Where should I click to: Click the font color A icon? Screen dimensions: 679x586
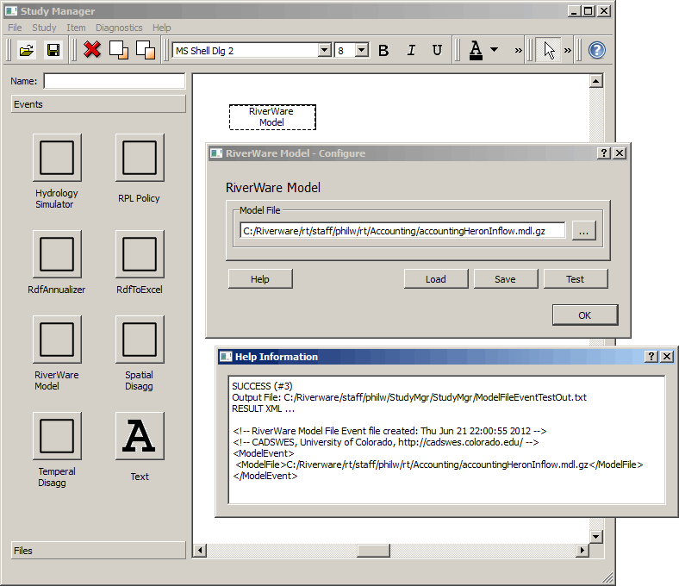pyautogui.click(x=476, y=51)
